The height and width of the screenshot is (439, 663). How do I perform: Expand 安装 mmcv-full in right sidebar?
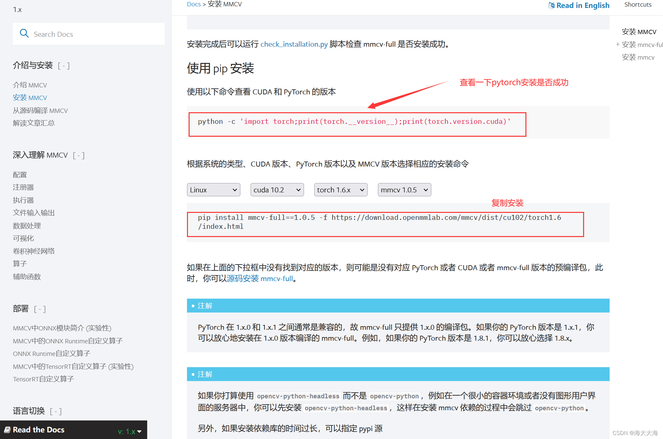[618, 44]
